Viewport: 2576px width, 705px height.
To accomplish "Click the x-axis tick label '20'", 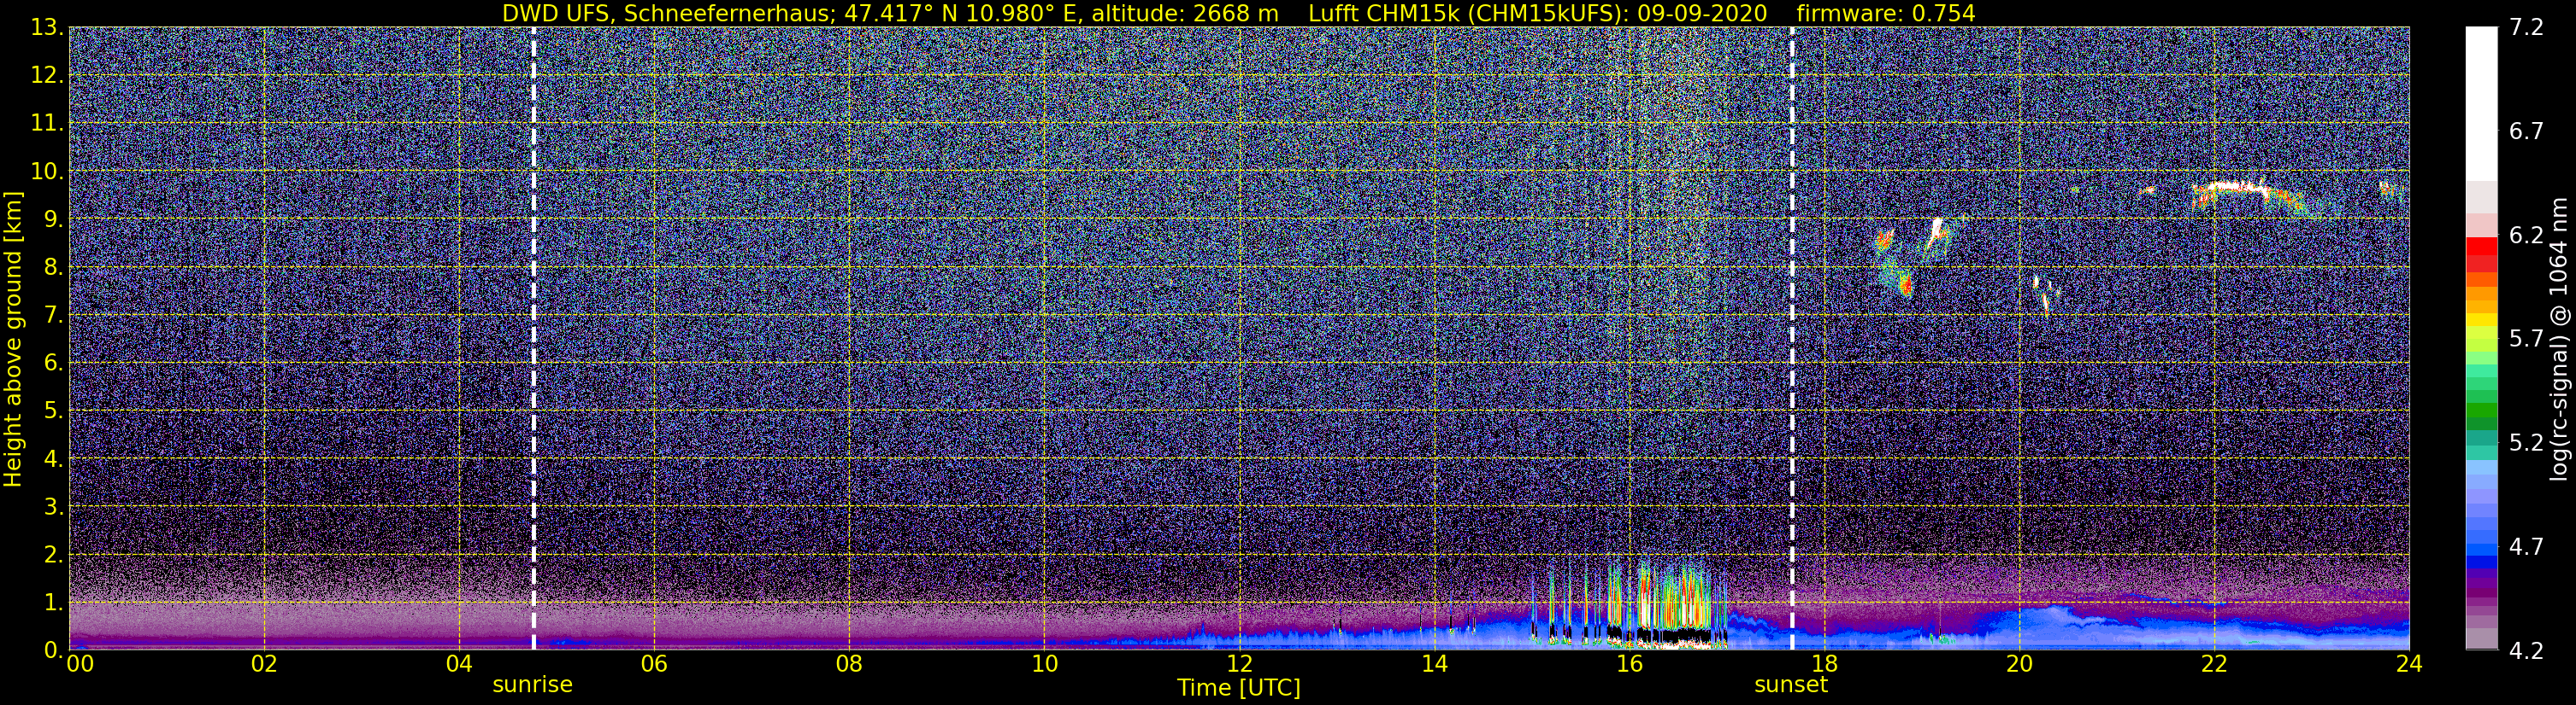I will (x=2019, y=664).
